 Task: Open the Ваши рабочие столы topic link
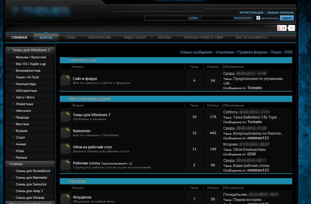[x=251, y=166]
